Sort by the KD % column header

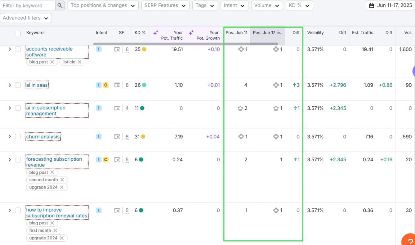click(x=140, y=33)
